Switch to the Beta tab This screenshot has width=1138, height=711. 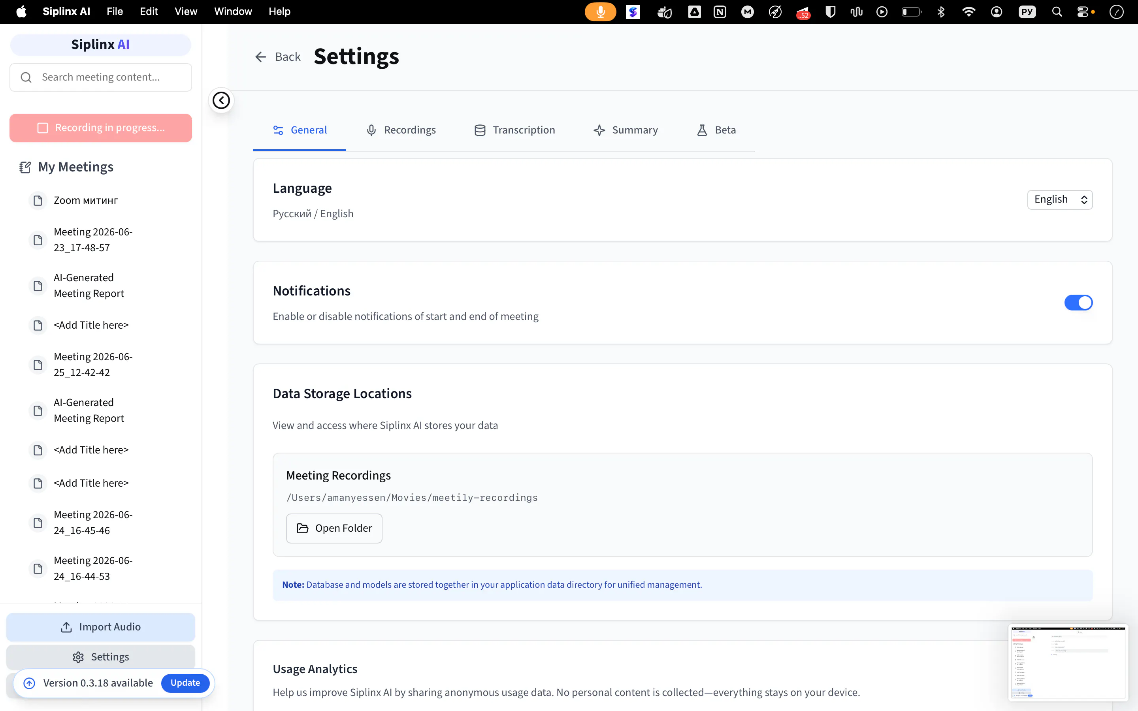click(x=716, y=130)
